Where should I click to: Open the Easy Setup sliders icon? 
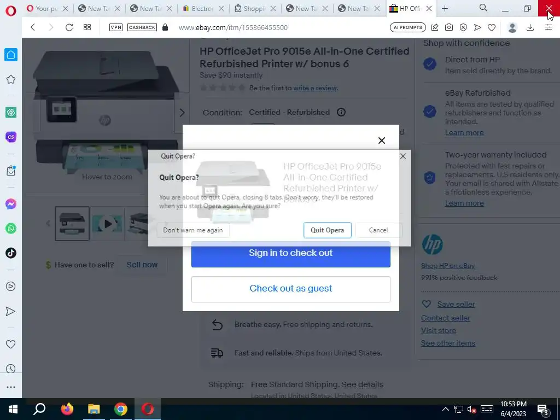coord(549,27)
